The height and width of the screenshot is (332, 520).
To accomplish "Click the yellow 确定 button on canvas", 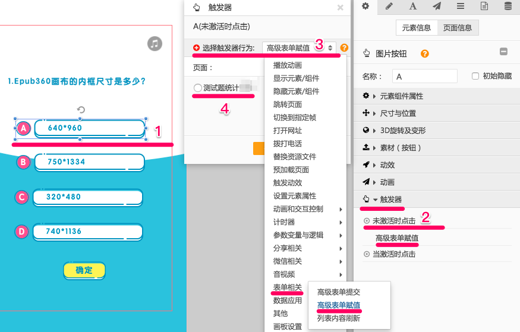I will [x=84, y=270].
